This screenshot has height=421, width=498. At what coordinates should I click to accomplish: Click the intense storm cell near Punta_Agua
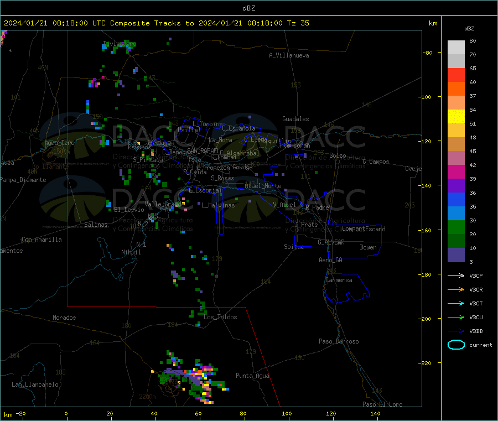200,378
